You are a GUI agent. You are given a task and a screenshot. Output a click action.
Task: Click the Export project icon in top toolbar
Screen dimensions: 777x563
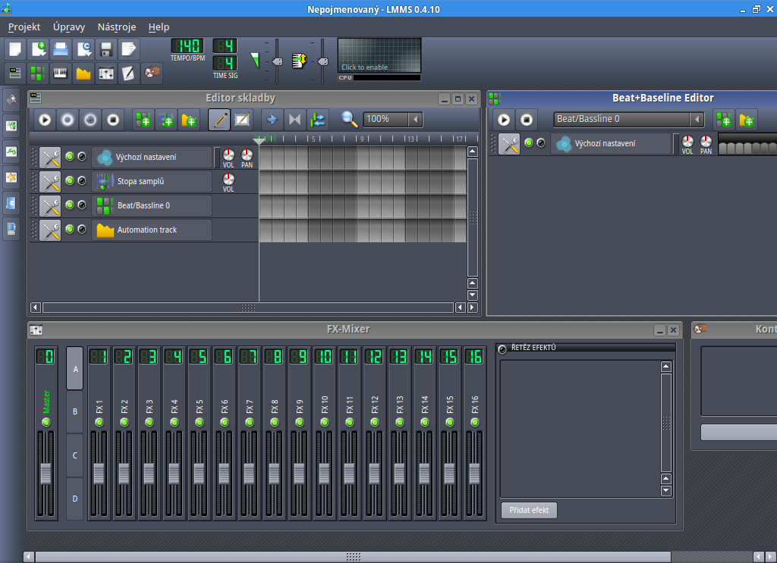[x=129, y=50]
